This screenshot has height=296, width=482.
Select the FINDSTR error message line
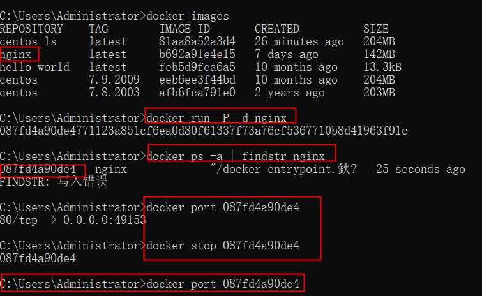54,182
